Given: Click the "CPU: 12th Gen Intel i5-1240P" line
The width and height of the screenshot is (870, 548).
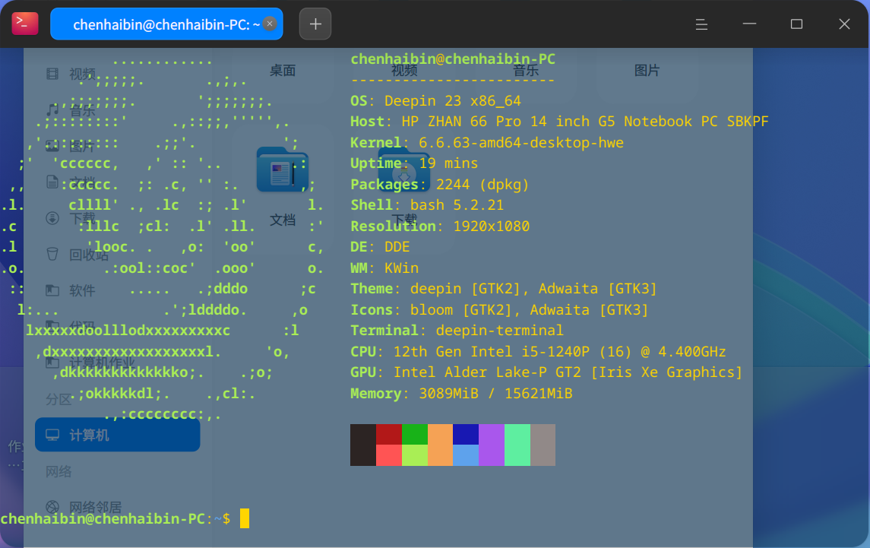Looking at the screenshot, I should pyautogui.click(x=538, y=351).
